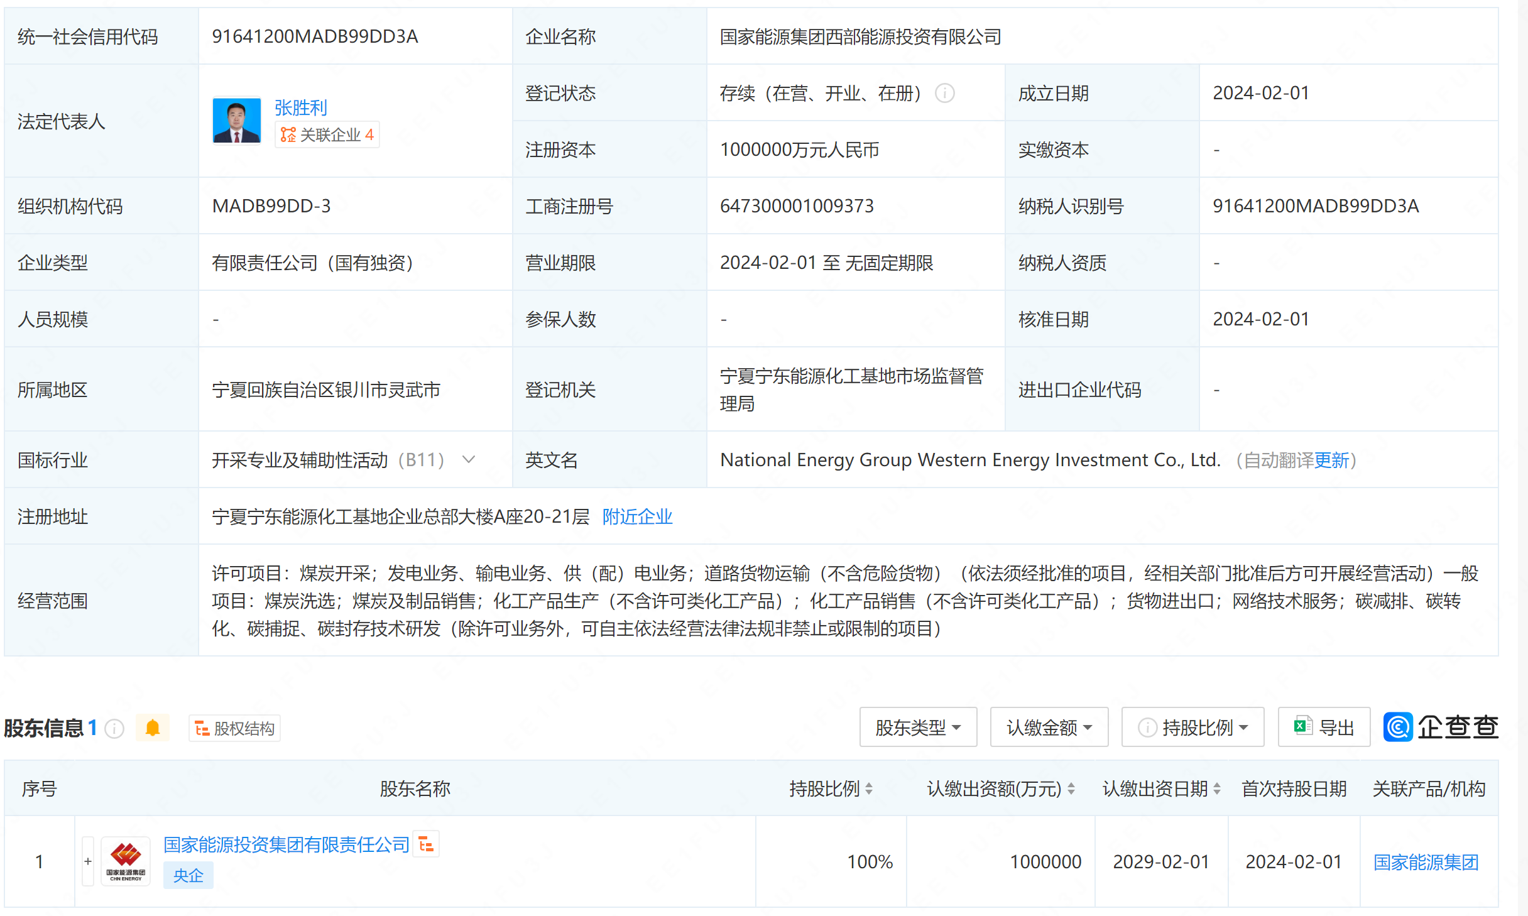Click the 企查查 logo
This screenshot has width=1528, height=916.
click(x=1441, y=727)
